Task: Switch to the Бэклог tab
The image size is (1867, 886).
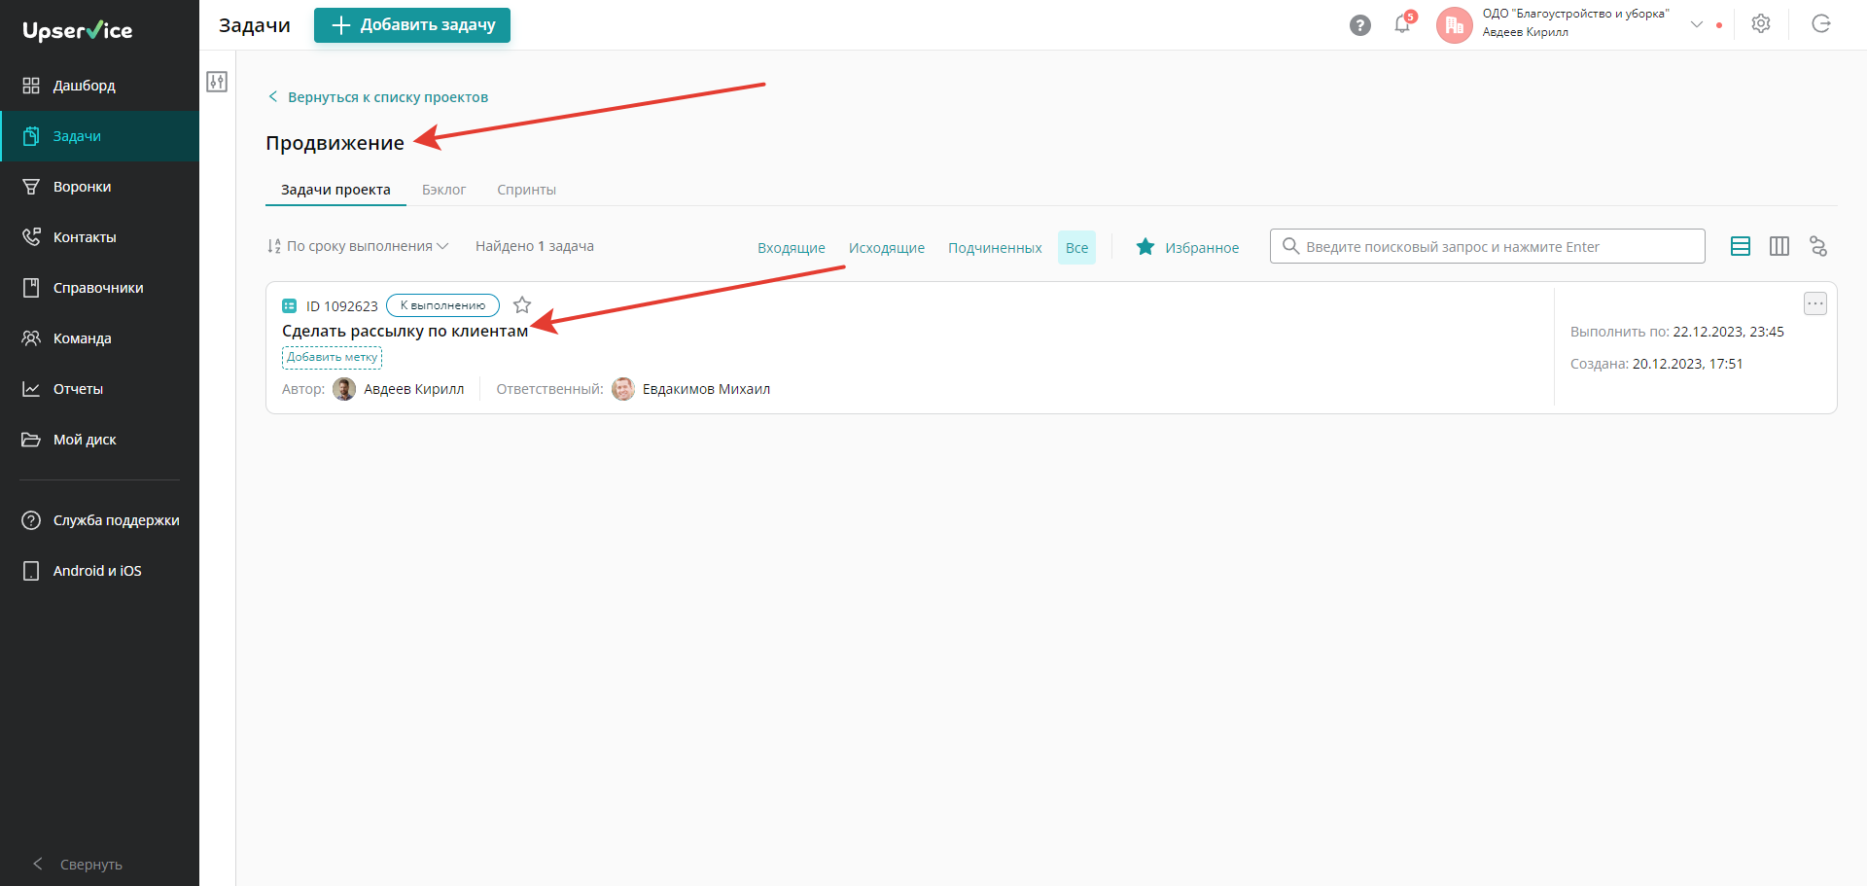Action: tap(443, 190)
